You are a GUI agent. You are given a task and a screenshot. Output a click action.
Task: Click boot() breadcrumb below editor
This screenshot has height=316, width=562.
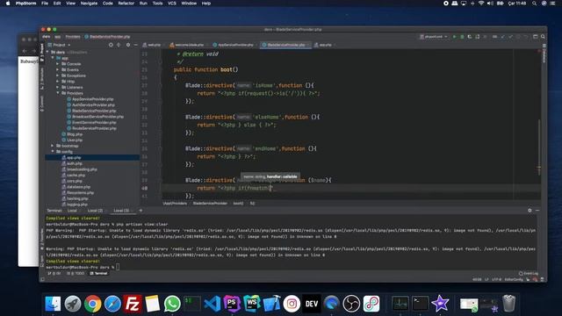(238, 203)
